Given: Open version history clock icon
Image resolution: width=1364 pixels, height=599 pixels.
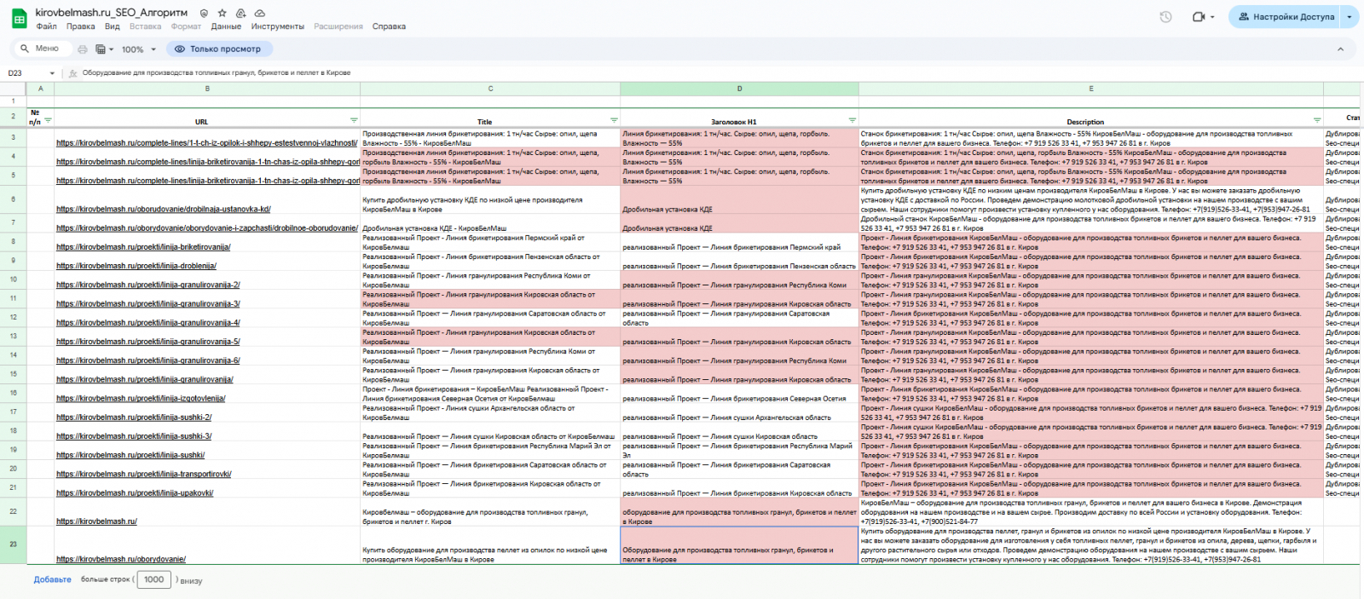Looking at the screenshot, I should point(1165,17).
